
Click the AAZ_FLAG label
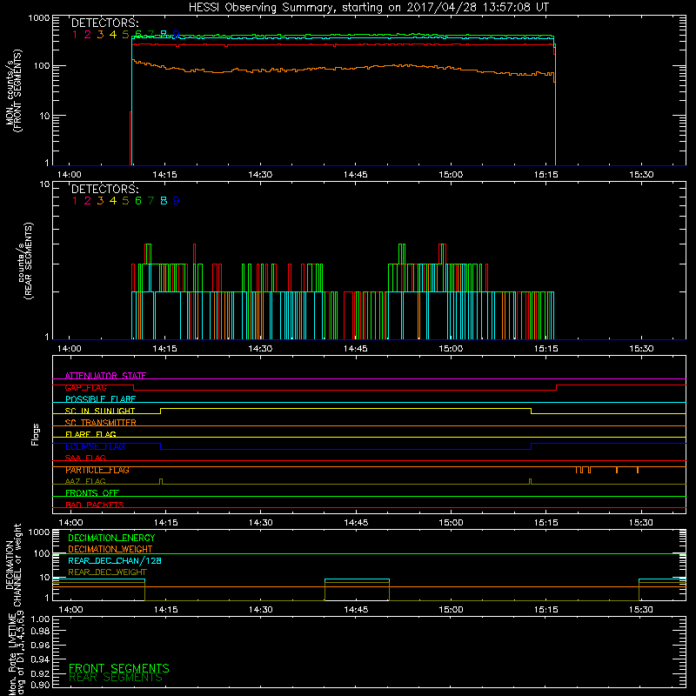85,481
